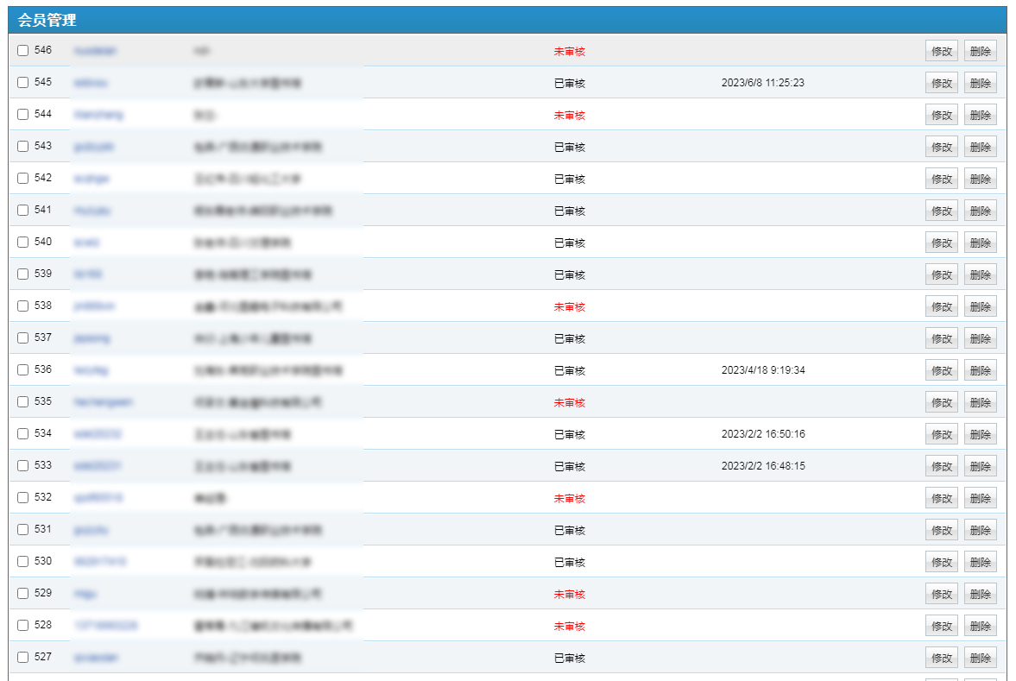Click the 已审核 status for member 539
The height and width of the screenshot is (681, 1016).
[x=569, y=275]
